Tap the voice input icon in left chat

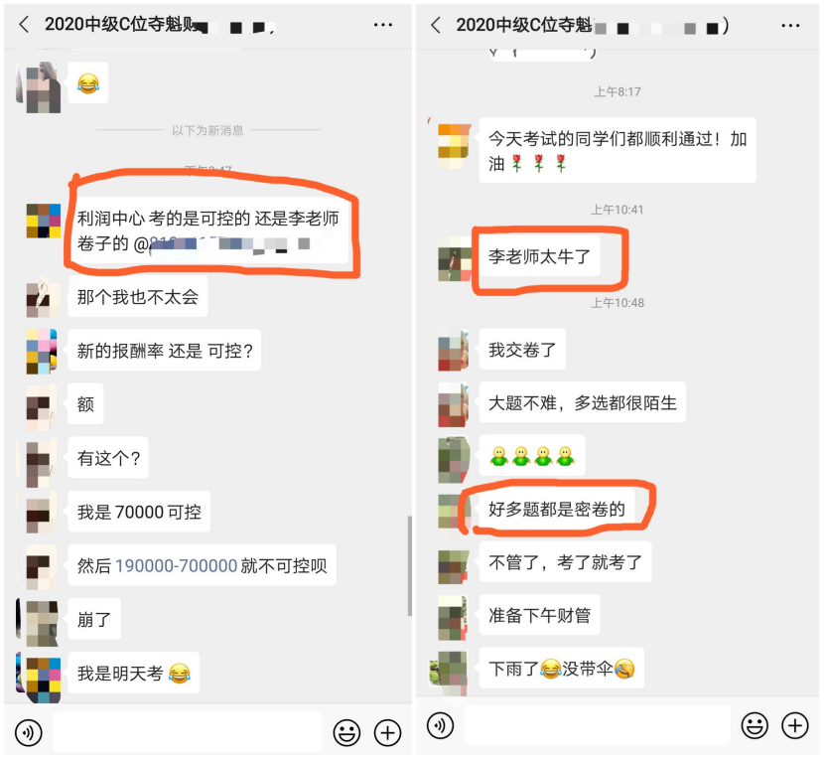tap(29, 732)
